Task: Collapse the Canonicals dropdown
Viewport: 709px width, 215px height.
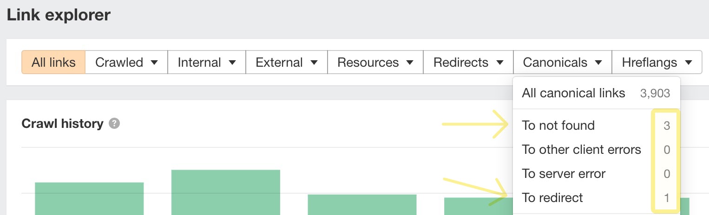Action: (563, 63)
